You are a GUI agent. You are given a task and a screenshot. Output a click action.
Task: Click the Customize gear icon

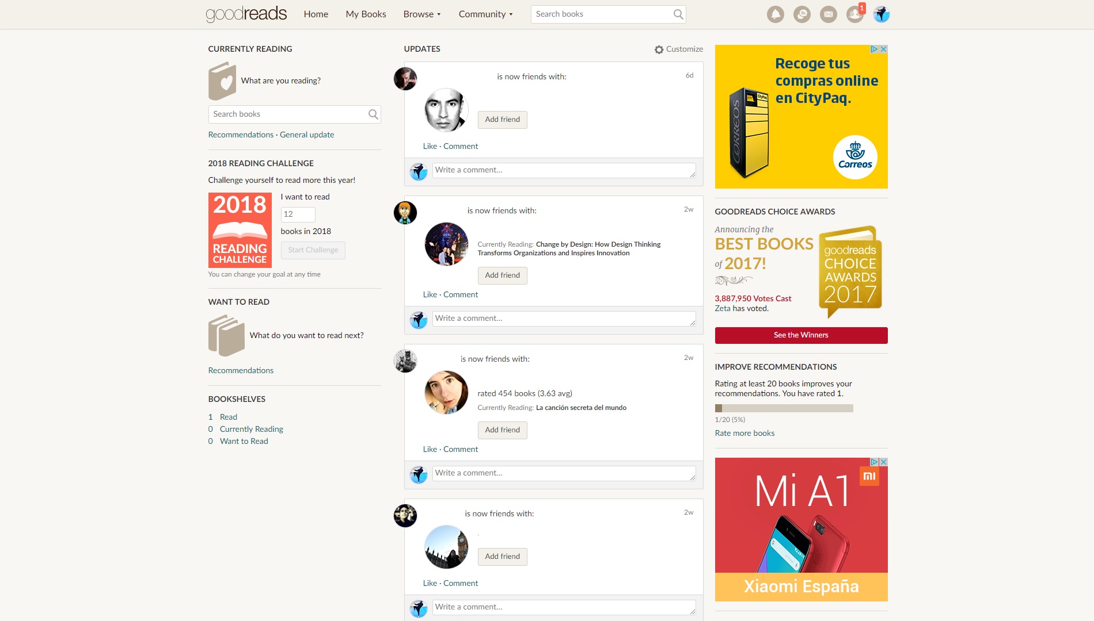659,49
